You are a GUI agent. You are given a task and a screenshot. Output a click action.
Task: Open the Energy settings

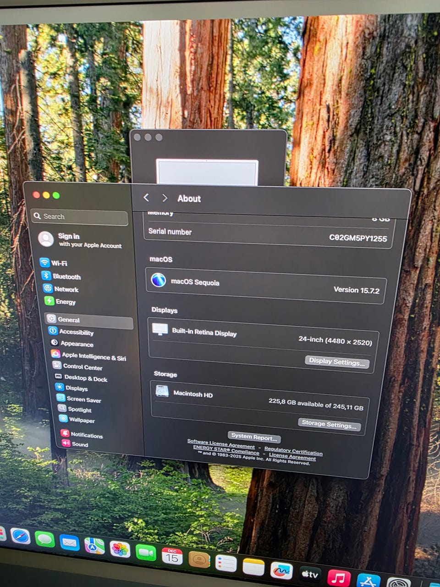pos(60,301)
